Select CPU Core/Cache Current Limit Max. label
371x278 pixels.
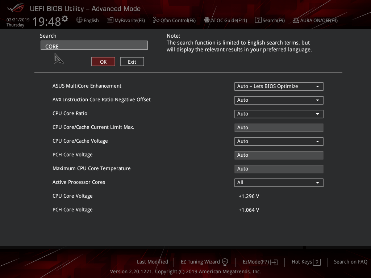click(x=93, y=127)
